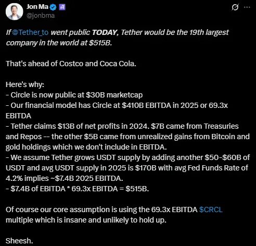The height and width of the screenshot is (246, 256).
Task: Open the $CRCL cashtag link
Action: click(211, 210)
